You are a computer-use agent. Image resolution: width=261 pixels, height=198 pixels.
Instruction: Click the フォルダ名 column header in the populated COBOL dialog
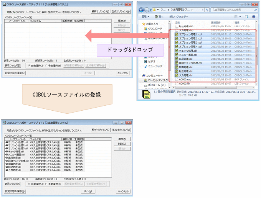coord(45,139)
